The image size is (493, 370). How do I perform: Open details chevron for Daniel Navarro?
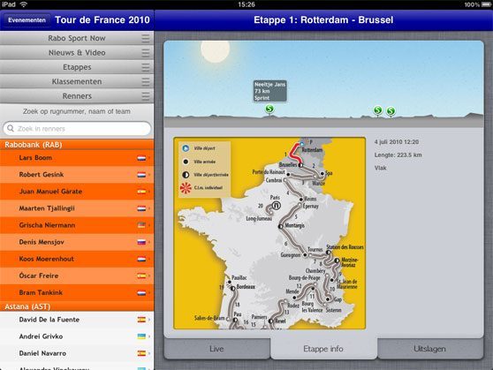(x=149, y=353)
